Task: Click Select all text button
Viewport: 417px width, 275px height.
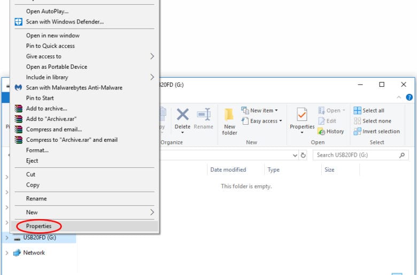Action: coord(373,110)
